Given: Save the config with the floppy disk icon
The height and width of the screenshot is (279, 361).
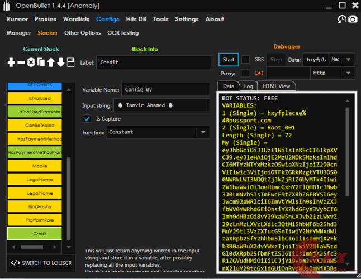Looking at the screenshot, I should pyautogui.click(x=71, y=62).
